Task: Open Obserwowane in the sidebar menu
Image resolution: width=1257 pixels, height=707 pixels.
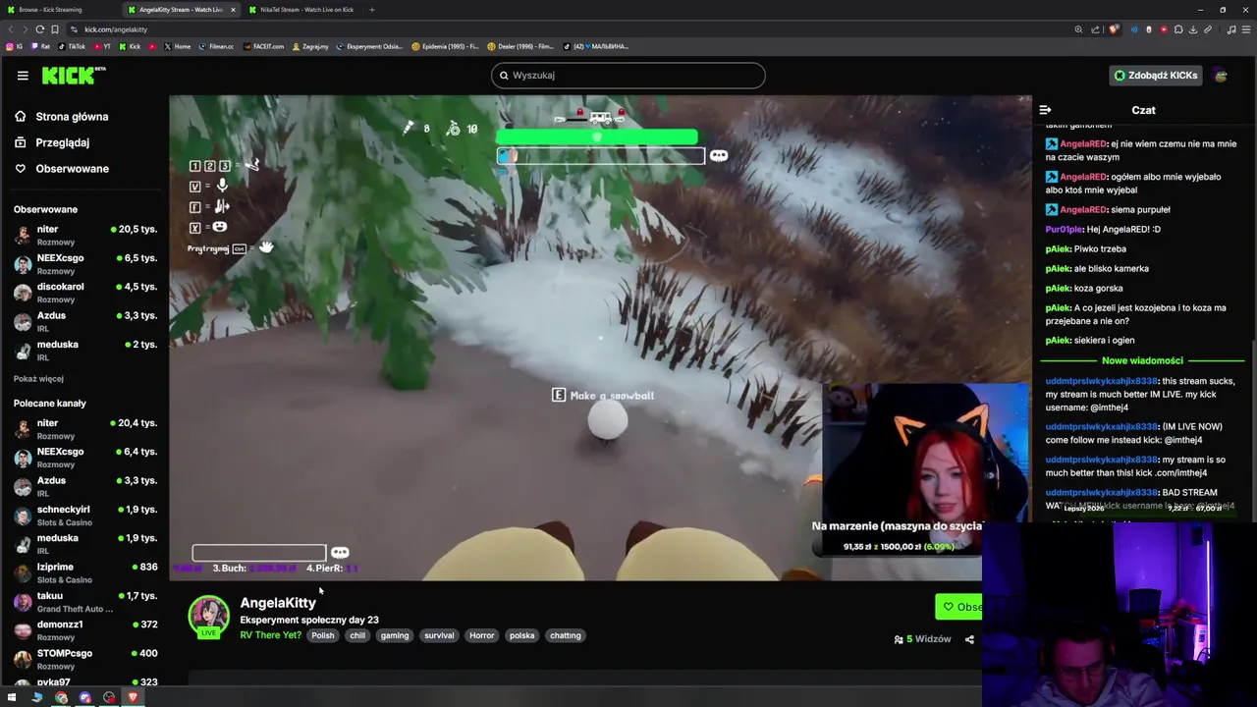Action: [72, 169]
